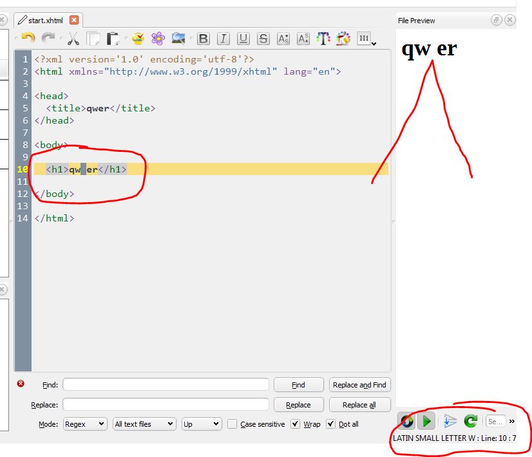
Task: Click line number 14 in gutter
Action: [23, 218]
